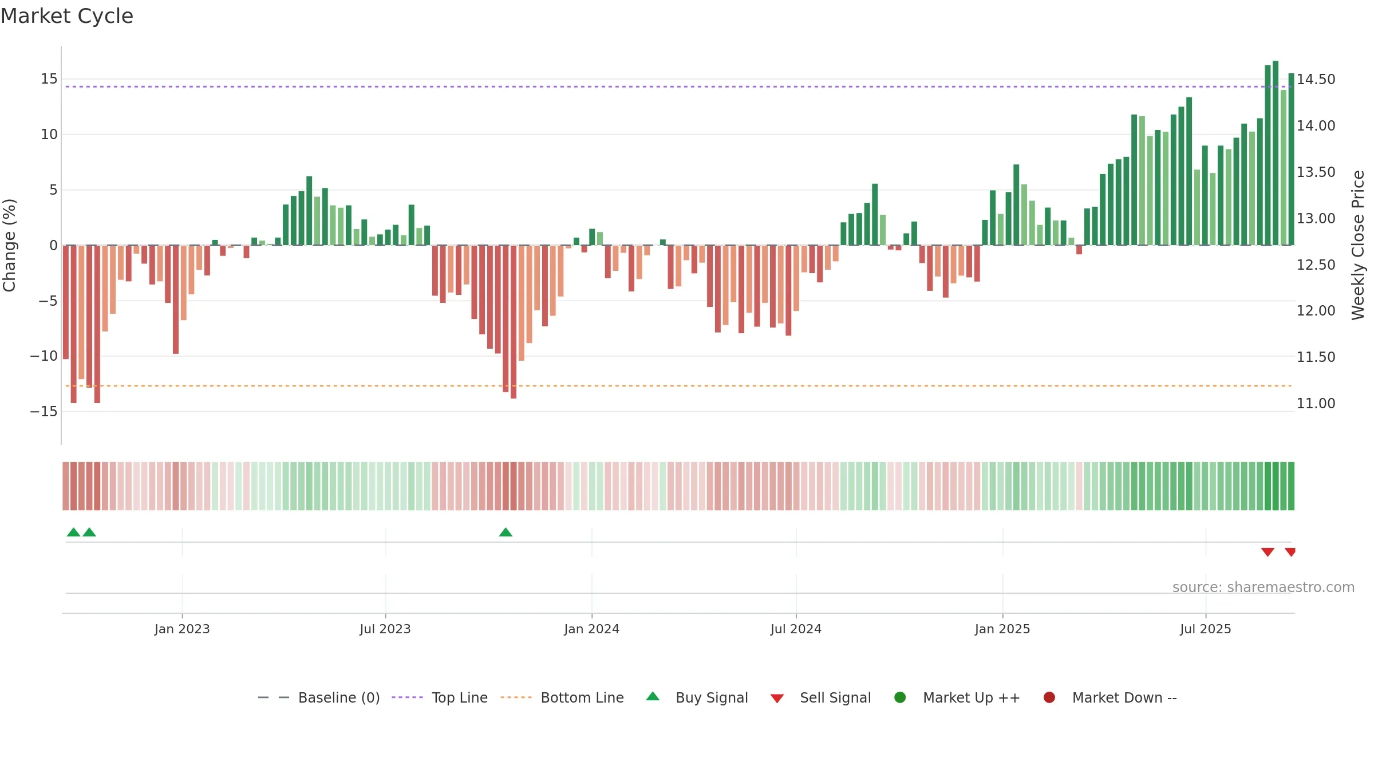Click the rightmost dark green heatmap cell
This screenshot has width=1374, height=773.
click(x=1291, y=486)
